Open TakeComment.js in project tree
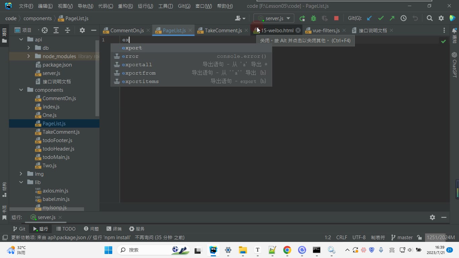Viewport: 459px width, 258px height. 61,132
